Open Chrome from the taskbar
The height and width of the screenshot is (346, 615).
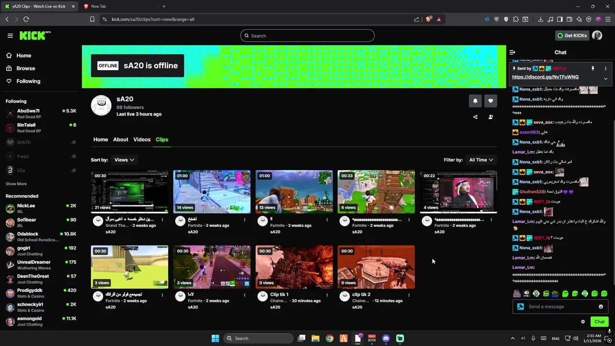329,338
